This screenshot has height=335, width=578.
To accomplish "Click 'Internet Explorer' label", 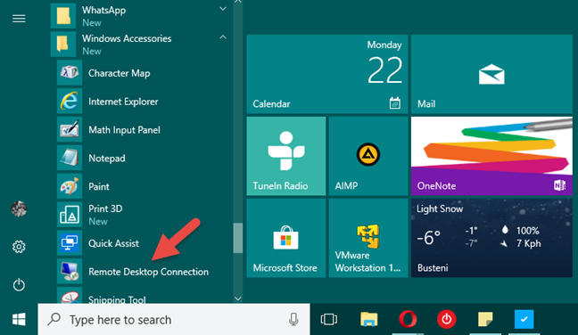I will [x=123, y=102].
